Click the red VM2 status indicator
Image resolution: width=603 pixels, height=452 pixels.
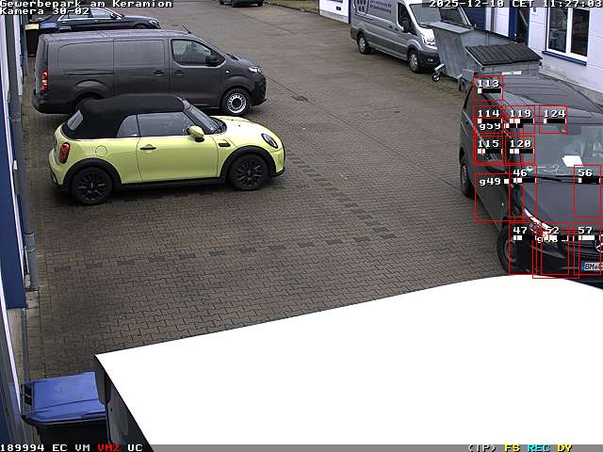[x=108, y=447]
